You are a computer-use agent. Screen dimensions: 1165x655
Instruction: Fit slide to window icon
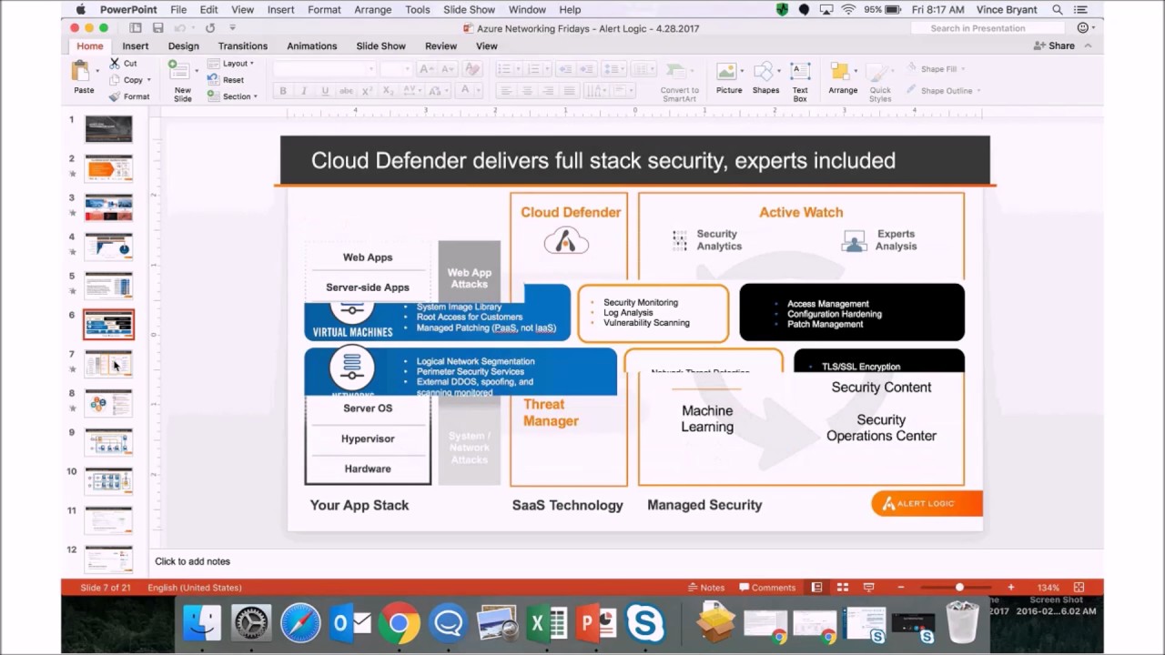tap(1079, 588)
